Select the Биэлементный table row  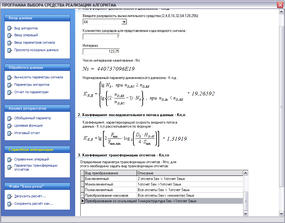click(162, 179)
